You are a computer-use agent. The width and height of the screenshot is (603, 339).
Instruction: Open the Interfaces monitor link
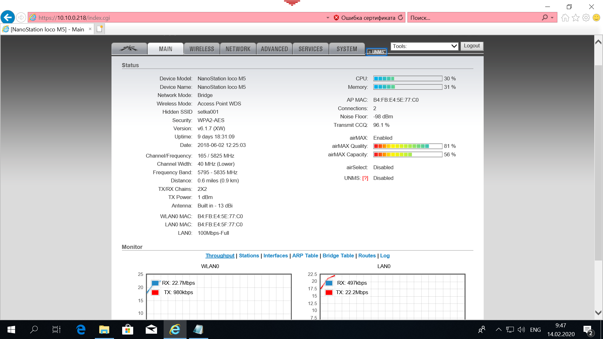[275, 256]
